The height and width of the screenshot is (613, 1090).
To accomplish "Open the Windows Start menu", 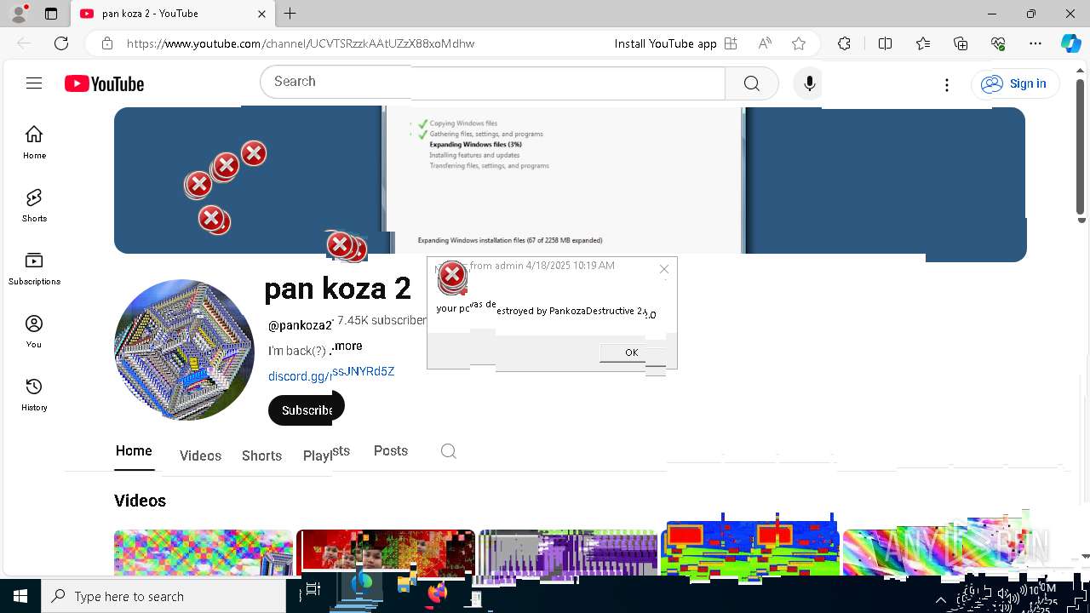I will (x=20, y=596).
